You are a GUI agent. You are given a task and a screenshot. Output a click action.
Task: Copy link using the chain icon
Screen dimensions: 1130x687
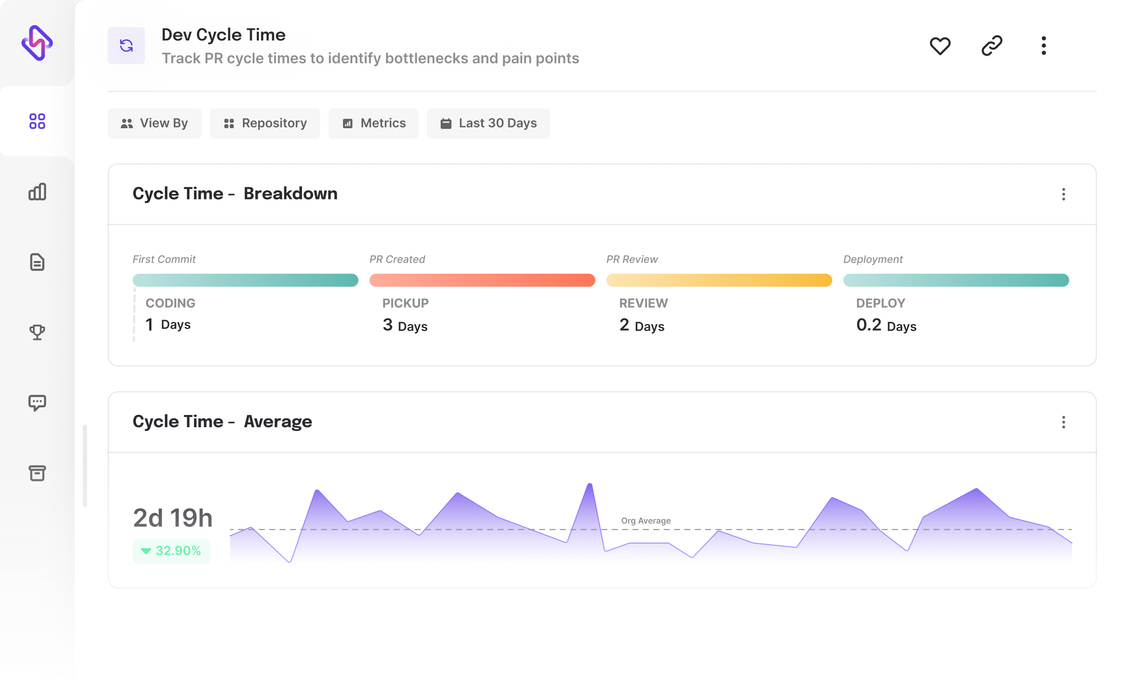tap(992, 46)
